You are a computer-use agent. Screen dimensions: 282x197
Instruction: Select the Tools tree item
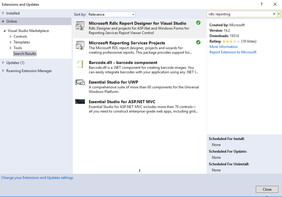(x=18, y=48)
